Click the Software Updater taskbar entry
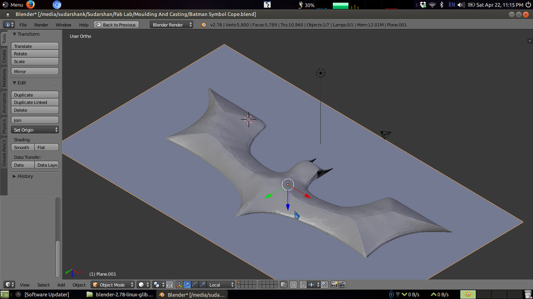This screenshot has width=533, height=299. (43, 294)
